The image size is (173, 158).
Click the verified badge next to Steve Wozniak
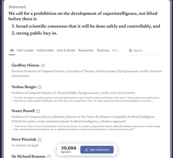40,140
